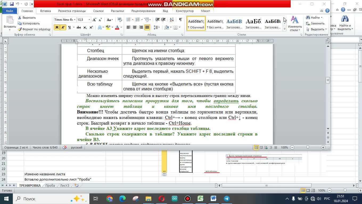Screen dimensions: 362x204
Task: Switch to the Вставка ribbon tab
Action: 46,11
